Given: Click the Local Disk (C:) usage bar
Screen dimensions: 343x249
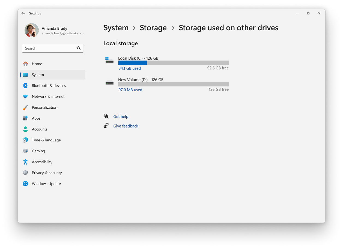Looking at the screenshot, I should 173,63.
